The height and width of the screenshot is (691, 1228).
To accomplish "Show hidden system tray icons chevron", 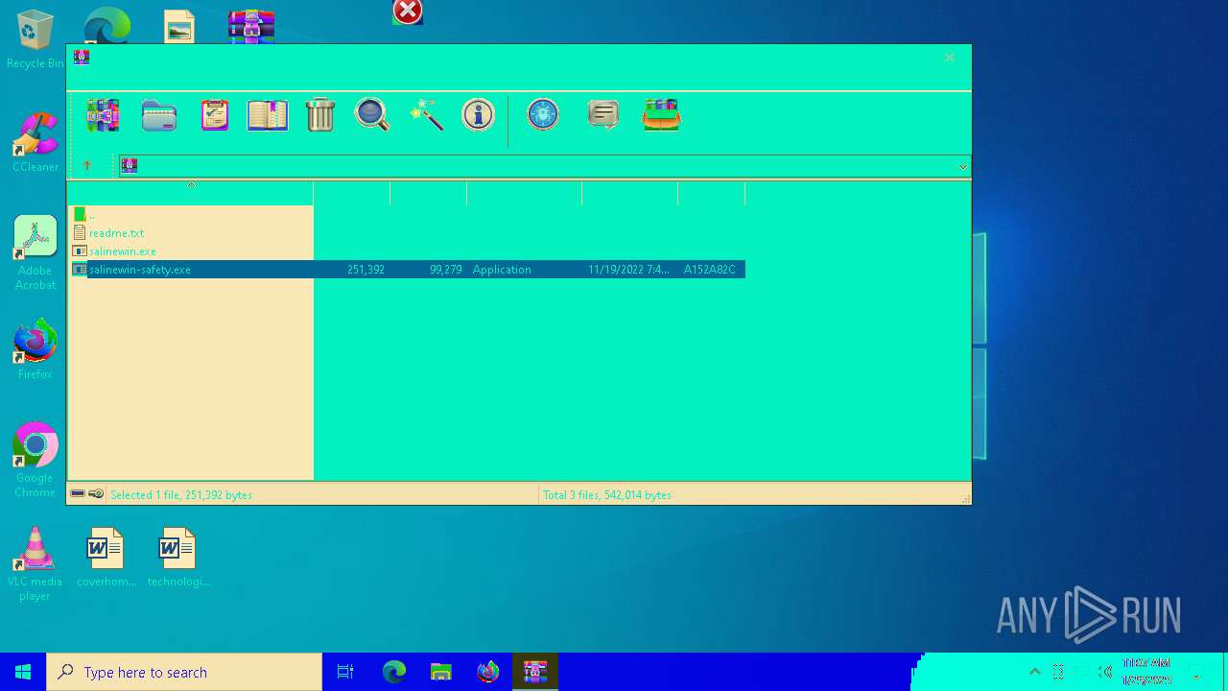I will [1034, 672].
